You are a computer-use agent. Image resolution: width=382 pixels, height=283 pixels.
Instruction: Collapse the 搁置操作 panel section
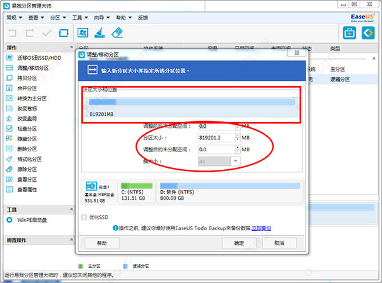point(71,240)
